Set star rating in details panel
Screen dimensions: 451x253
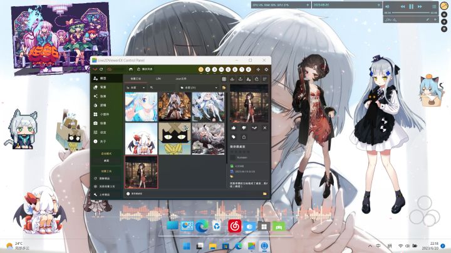[x=240, y=152]
